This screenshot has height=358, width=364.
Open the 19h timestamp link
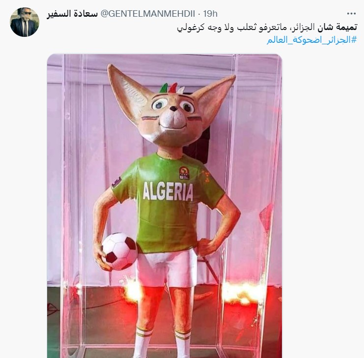210,14
